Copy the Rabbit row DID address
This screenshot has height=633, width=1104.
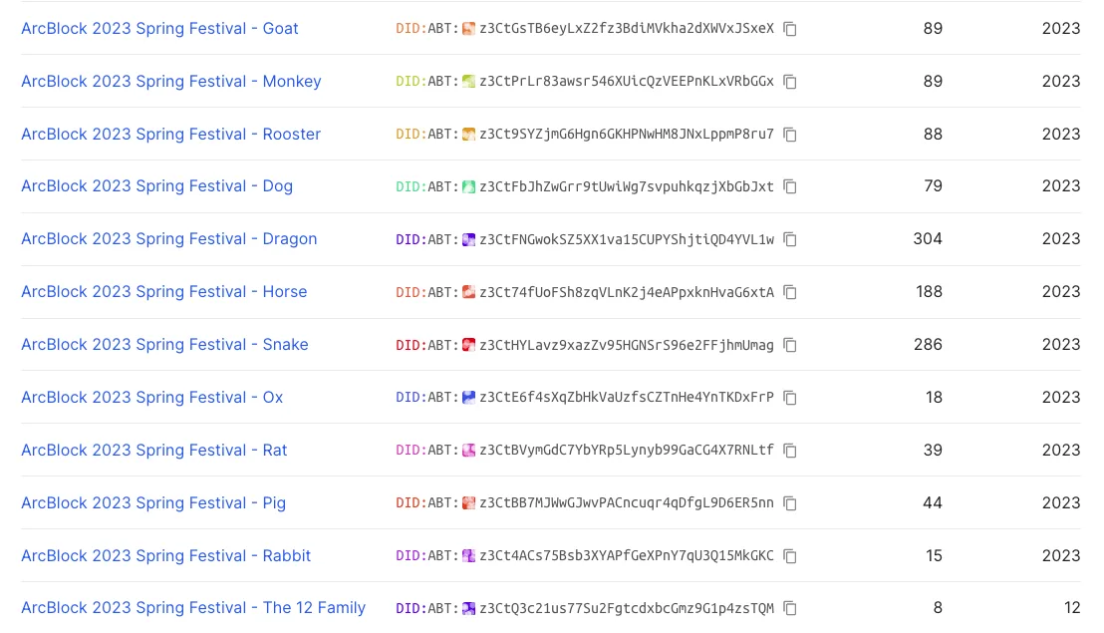coord(790,556)
